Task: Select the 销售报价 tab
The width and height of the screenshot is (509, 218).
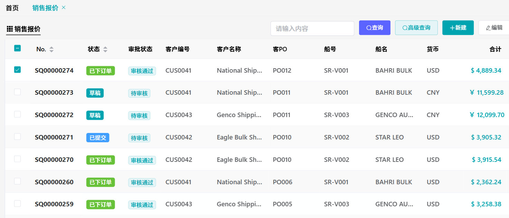Action: pos(45,8)
